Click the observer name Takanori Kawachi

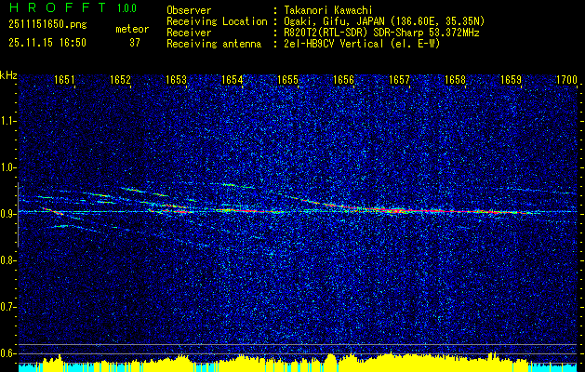[x=326, y=10]
